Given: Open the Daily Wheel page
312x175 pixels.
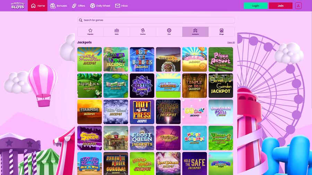Looking at the screenshot, I should click(x=100, y=6).
